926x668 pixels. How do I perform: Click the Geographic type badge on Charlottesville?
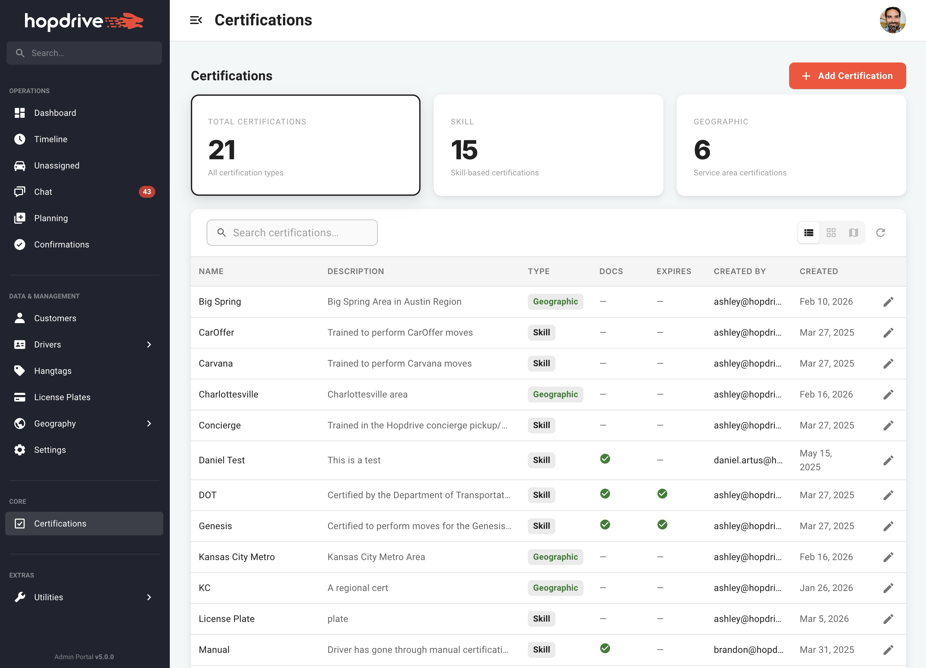555,395
